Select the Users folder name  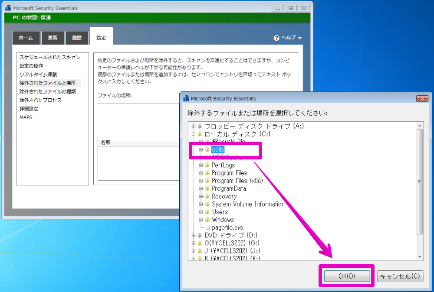(220, 212)
